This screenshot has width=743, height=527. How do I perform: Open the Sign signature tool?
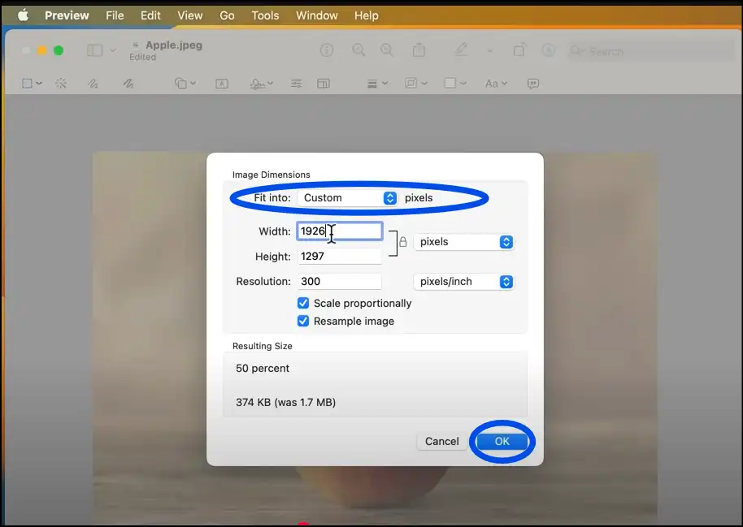point(261,84)
